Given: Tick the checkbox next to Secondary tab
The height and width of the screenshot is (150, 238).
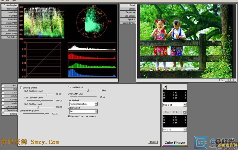Looking at the screenshot, I should coord(3,110).
